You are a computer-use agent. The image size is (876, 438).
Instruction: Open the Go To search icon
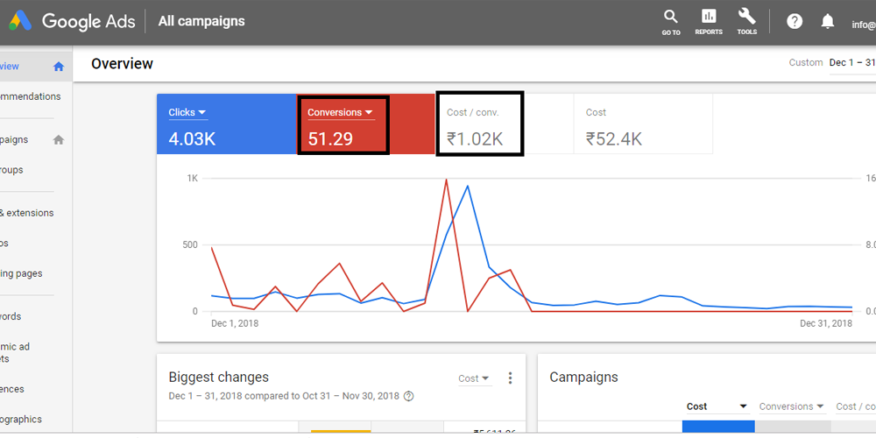coord(671,18)
